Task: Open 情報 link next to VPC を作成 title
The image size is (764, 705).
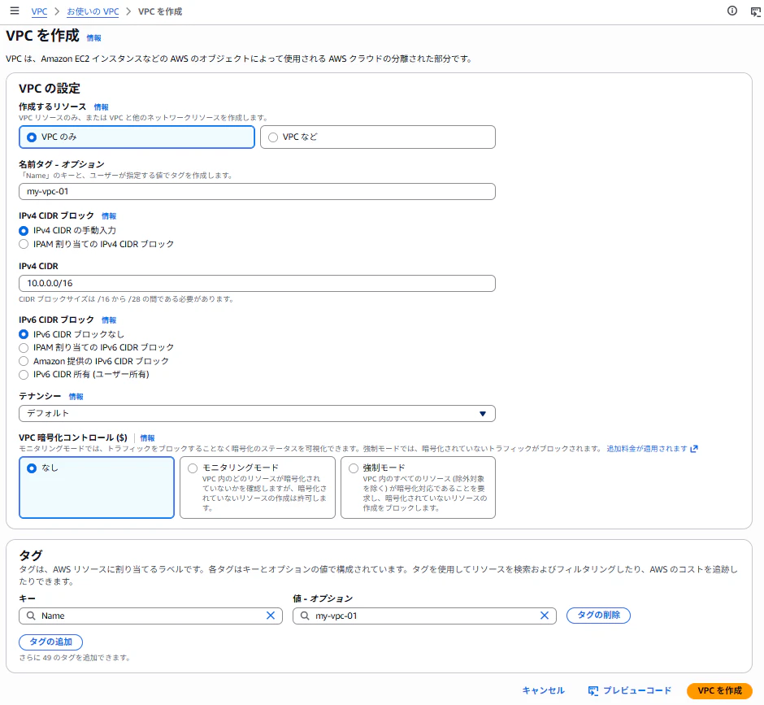Action: [94, 38]
